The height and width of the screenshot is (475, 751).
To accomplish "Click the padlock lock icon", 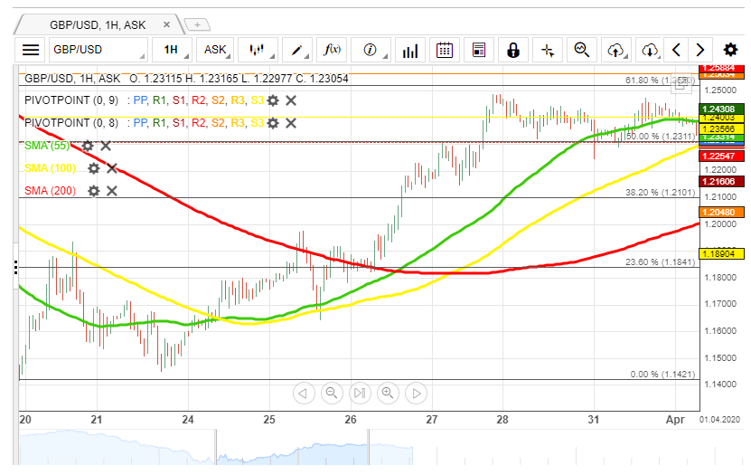I will [513, 50].
